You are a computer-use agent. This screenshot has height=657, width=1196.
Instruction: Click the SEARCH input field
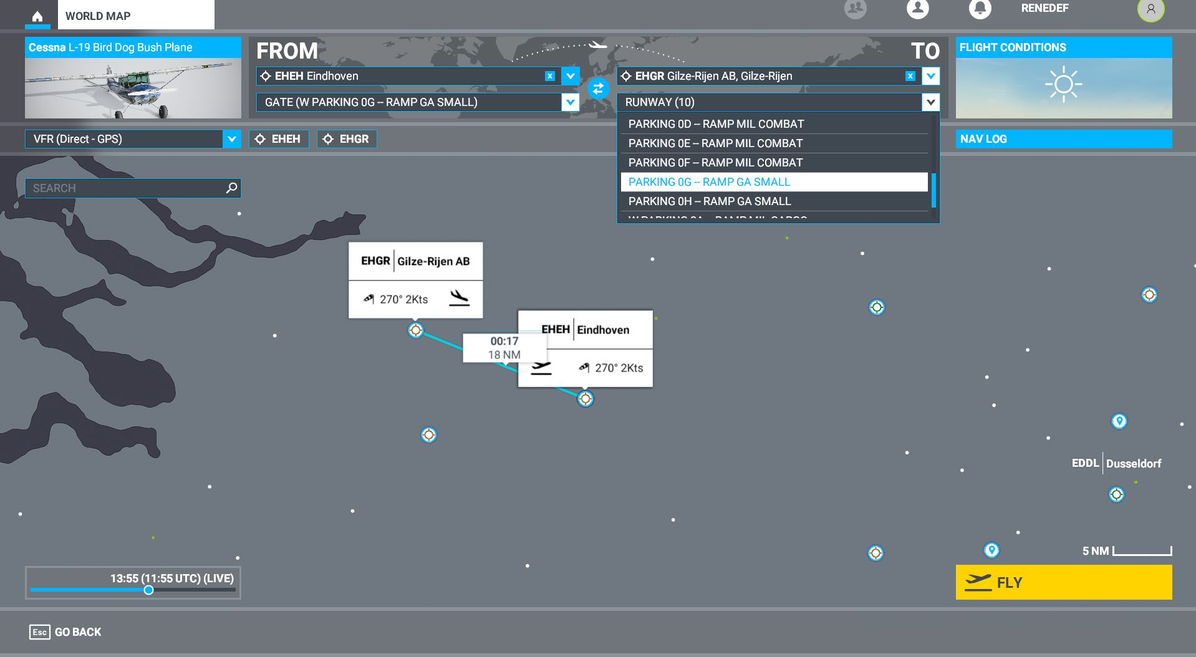click(133, 188)
